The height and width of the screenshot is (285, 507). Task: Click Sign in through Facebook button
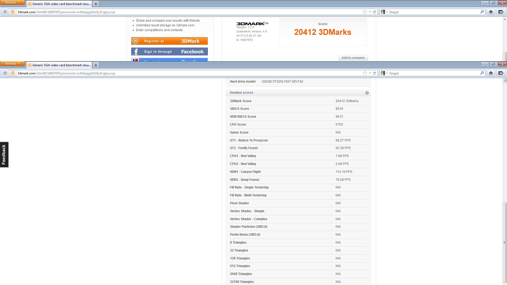click(170, 51)
